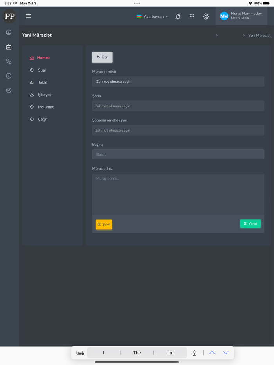Select the Sual category
Screen dimensions: 274x365
pyautogui.click(x=38, y=70)
